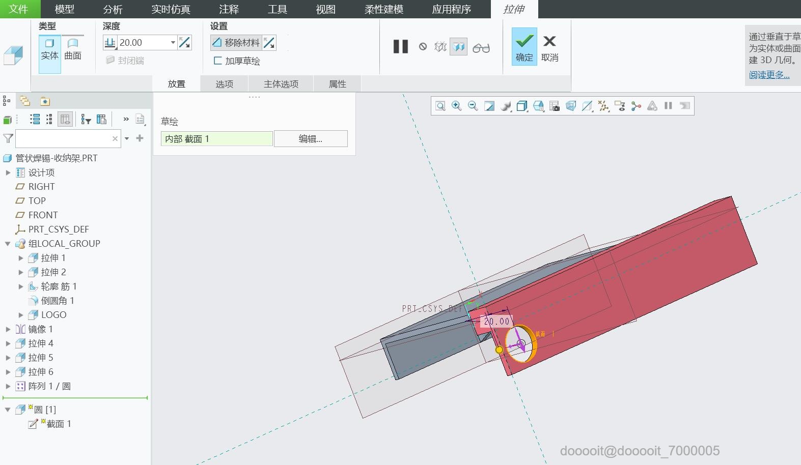
Task: Expand the 拉伸 1 tree node
Action: 21,258
